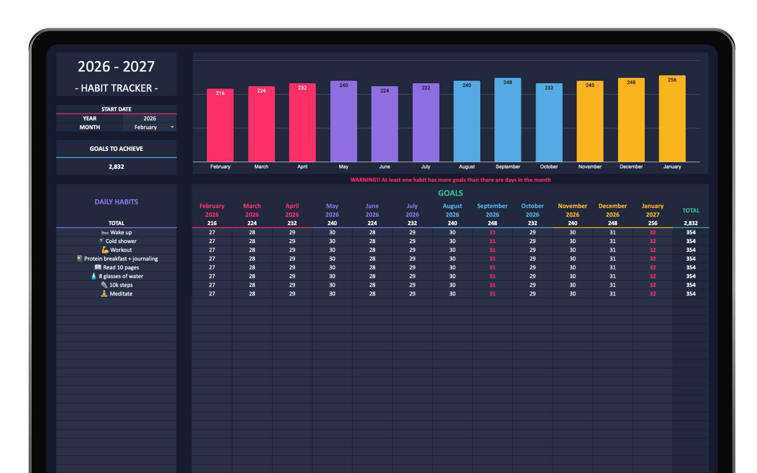Click the GOALS TO ACHIEVE value 2,832
This screenshot has height=473, width=757.
(116, 166)
